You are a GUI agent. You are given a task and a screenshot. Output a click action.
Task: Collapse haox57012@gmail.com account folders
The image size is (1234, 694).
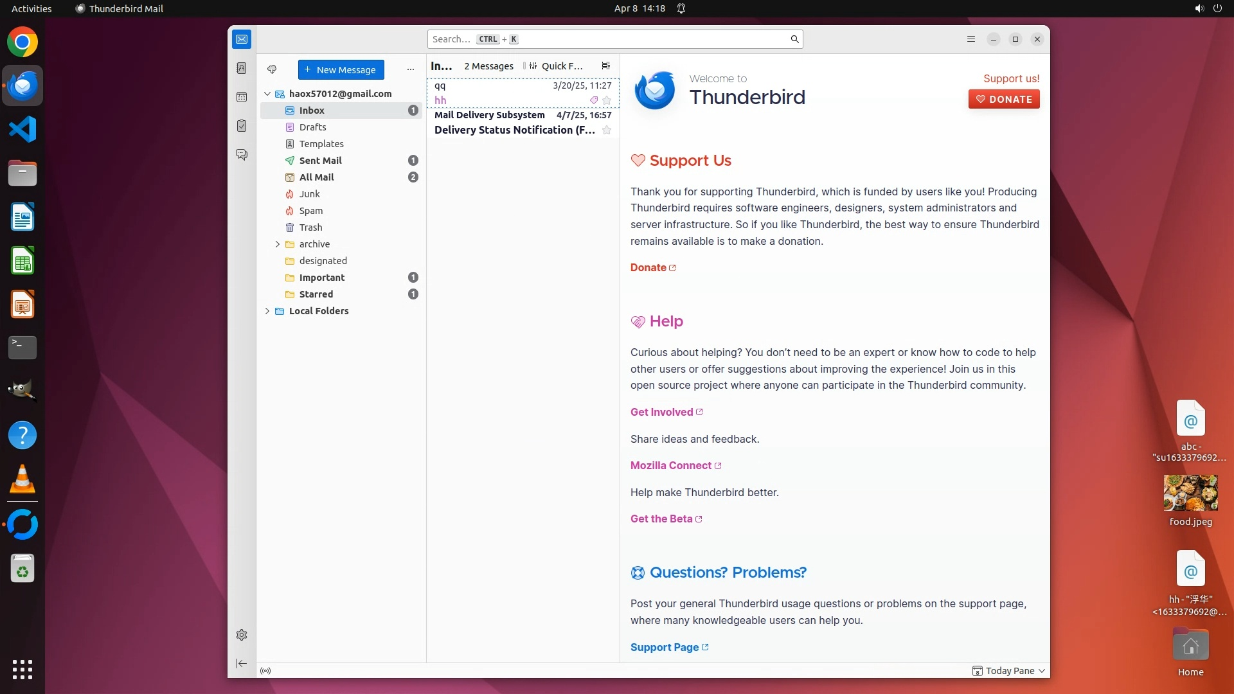tap(267, 94)
